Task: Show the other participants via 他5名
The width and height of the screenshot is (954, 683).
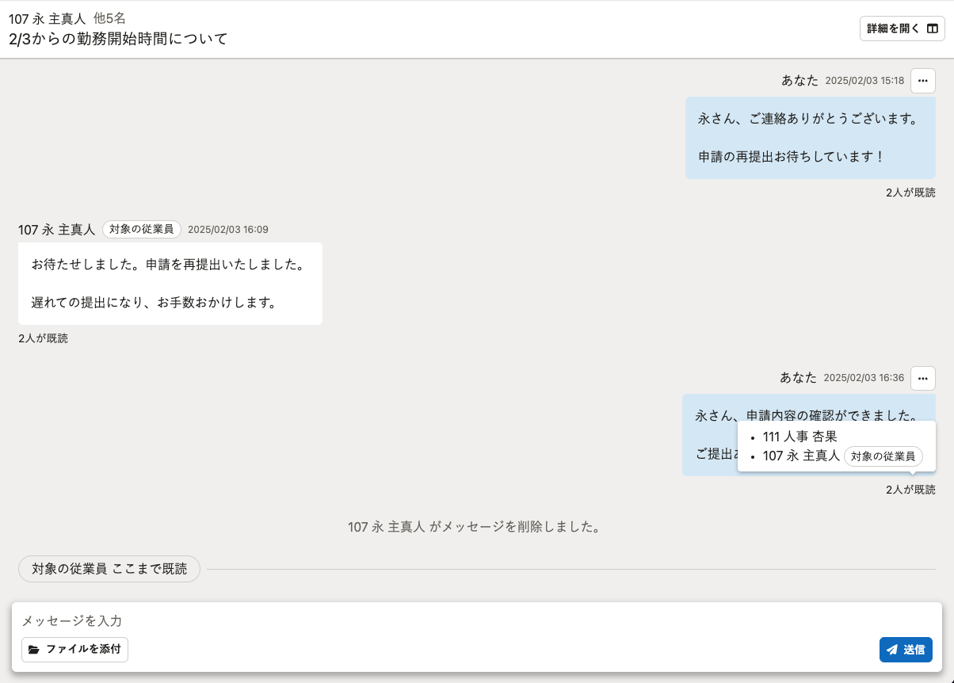Action: [x=109, y=18]
